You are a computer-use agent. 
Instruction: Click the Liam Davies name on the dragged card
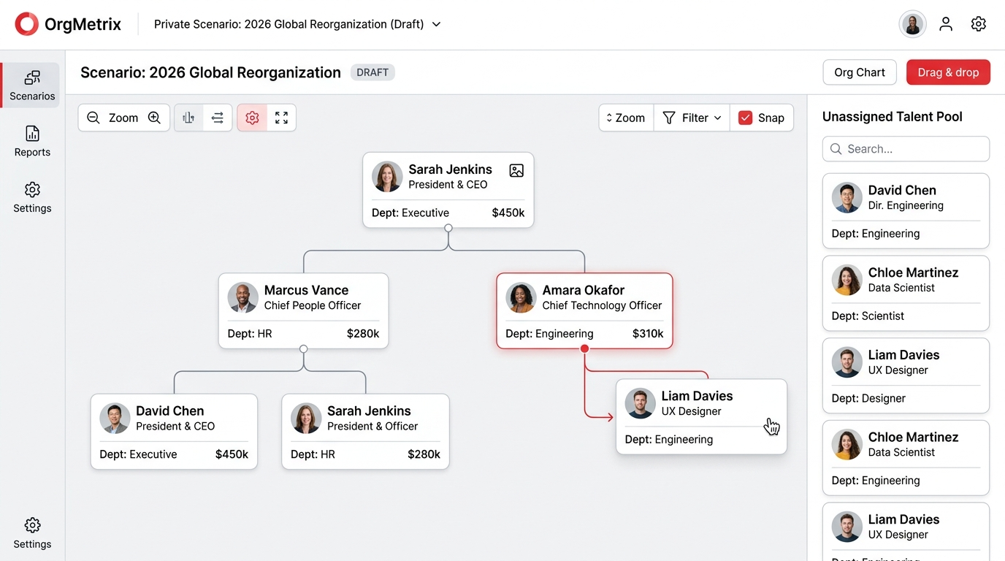(x=697, y=396)
